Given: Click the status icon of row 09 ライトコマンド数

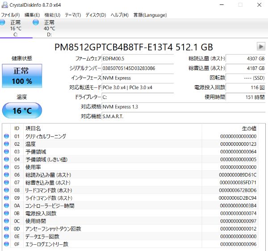Looking at the screenshot, I should point(7,198).
